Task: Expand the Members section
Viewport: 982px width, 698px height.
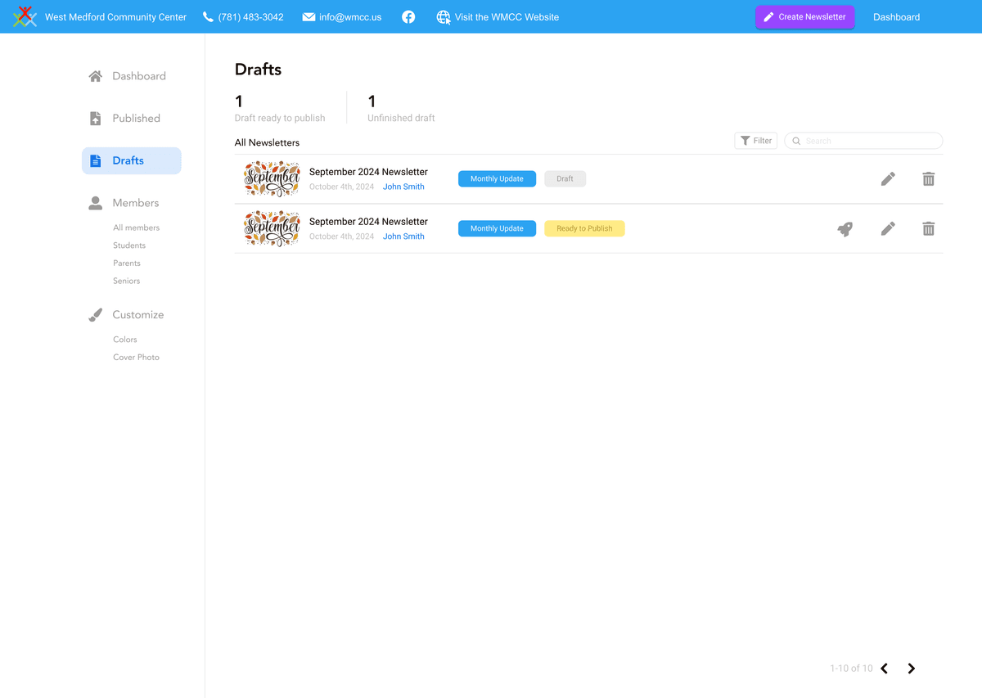Action: coord(135,203)
